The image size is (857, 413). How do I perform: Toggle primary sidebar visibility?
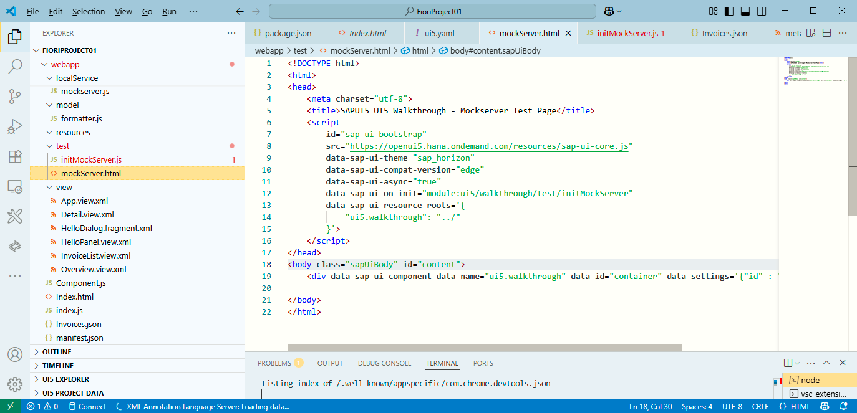point(730,11)
